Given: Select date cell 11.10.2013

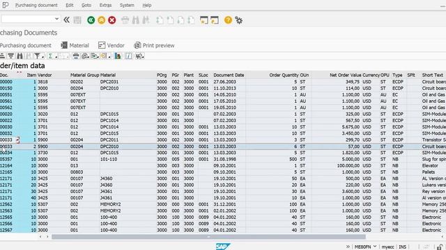Looking at the screenshot, I should (x=224, y=88).
